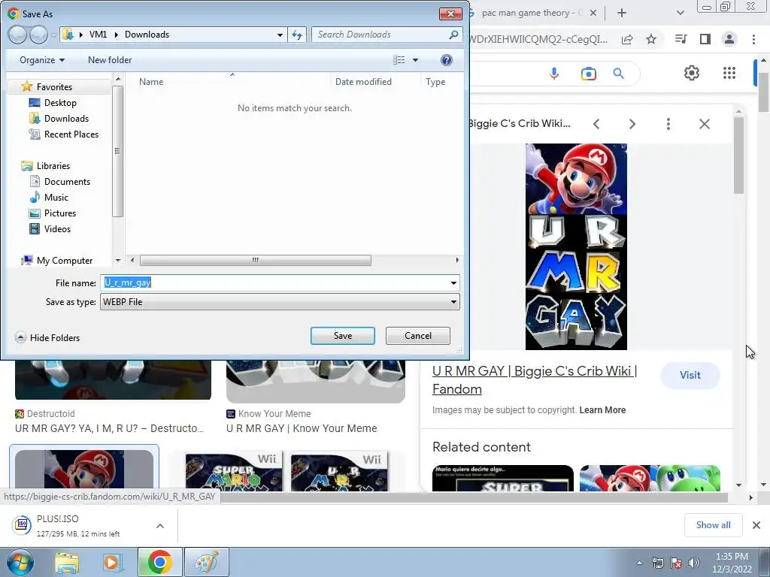Expand the File name dropdown arrow
The width and height of the screenshot is (770, 577).
[453, 283]
